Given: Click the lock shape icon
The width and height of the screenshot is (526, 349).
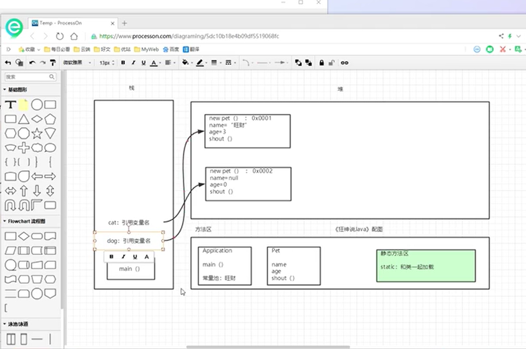Looking at the screenshot, I should (x=322, y=63).
